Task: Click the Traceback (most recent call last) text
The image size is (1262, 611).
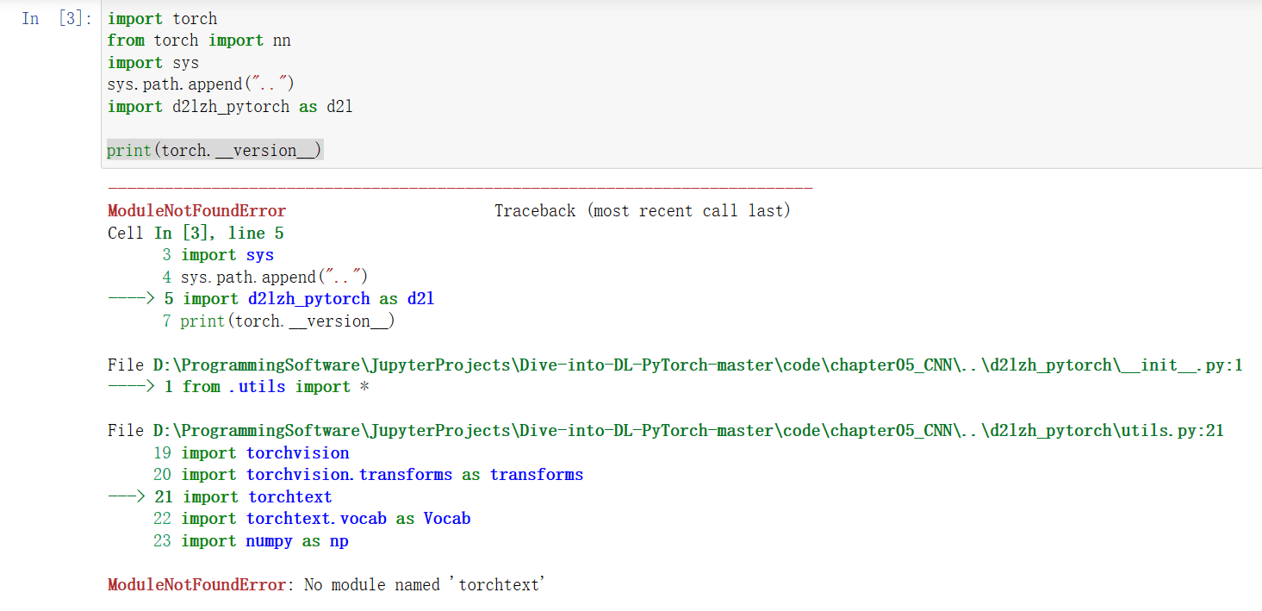Action: pos(642,209)
